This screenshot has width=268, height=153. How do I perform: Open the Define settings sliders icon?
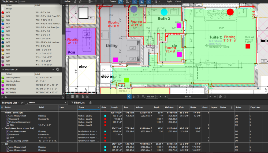click(x=96, y=2)
